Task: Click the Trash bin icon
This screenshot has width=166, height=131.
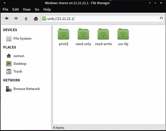Action: pyautogui.click(x=9, y=71)
